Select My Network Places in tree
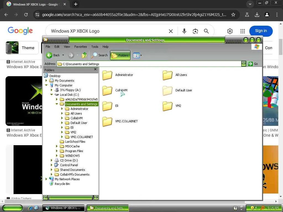Viewport: 283px width, 212px height. click(67, 179)
